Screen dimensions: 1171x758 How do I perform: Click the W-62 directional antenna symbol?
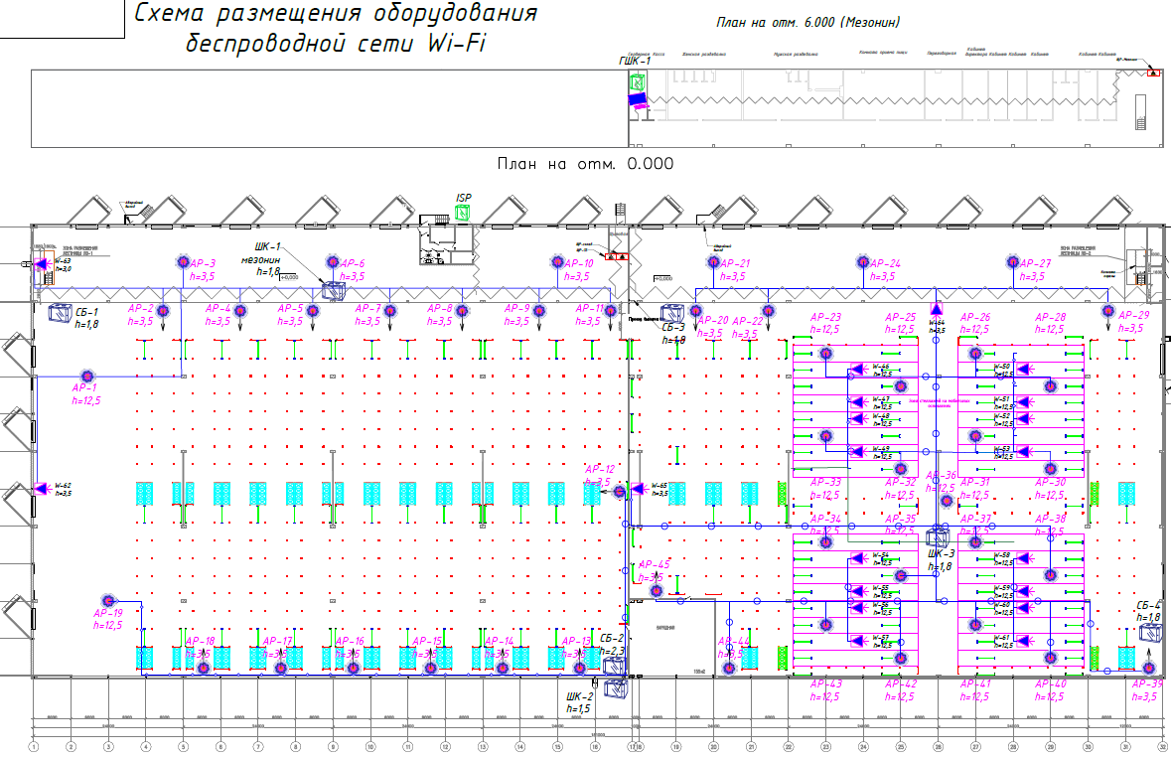pos(41,489)
